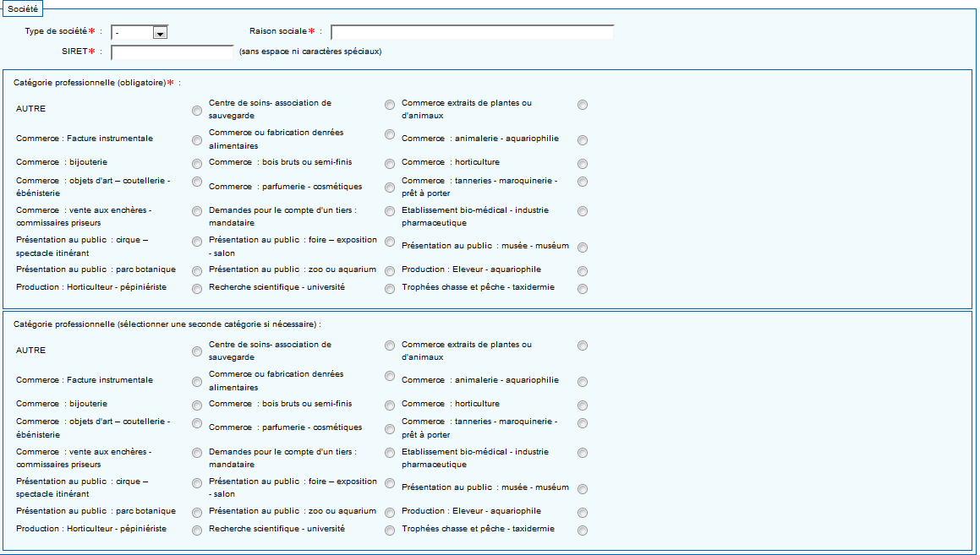Click the Société fieldset legend
This screenshot has width=980, height=555.
point(23,8)
